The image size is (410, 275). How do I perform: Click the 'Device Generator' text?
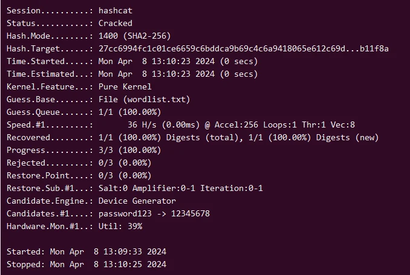(x=137, y=201)
